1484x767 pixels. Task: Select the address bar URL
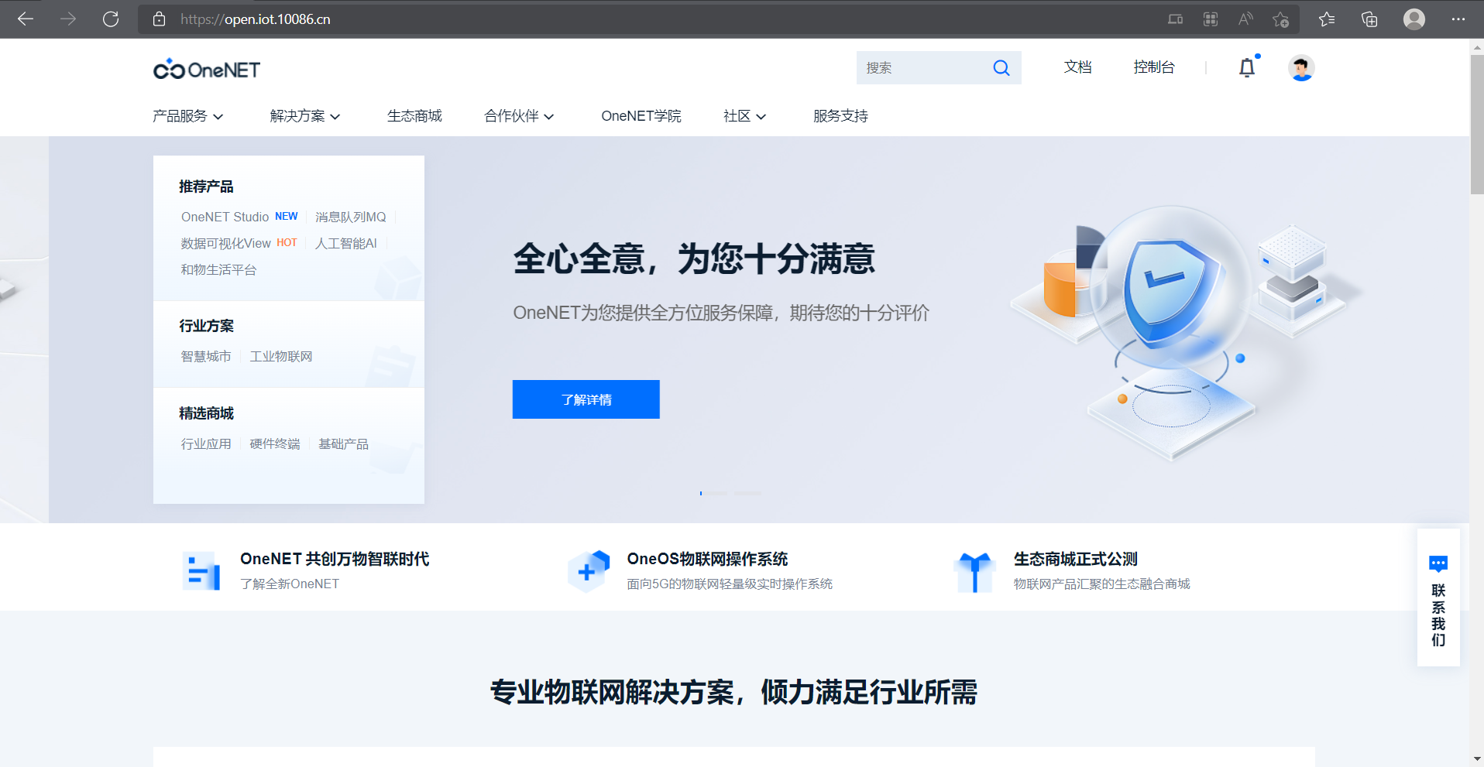[x=256, y=19]
